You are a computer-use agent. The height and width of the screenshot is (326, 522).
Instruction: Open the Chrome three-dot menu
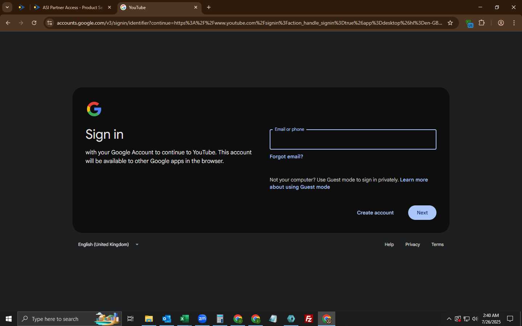(514, 23)
